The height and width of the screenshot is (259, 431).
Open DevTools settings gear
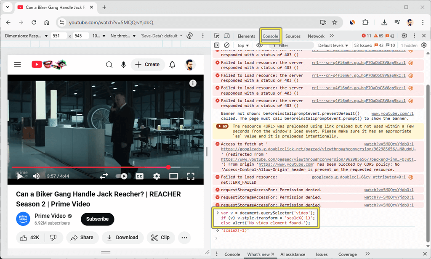[404, 36]
